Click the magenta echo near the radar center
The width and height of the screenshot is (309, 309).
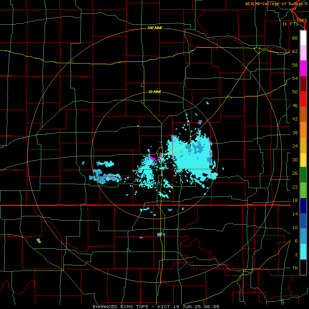click(x=152, y=158)
